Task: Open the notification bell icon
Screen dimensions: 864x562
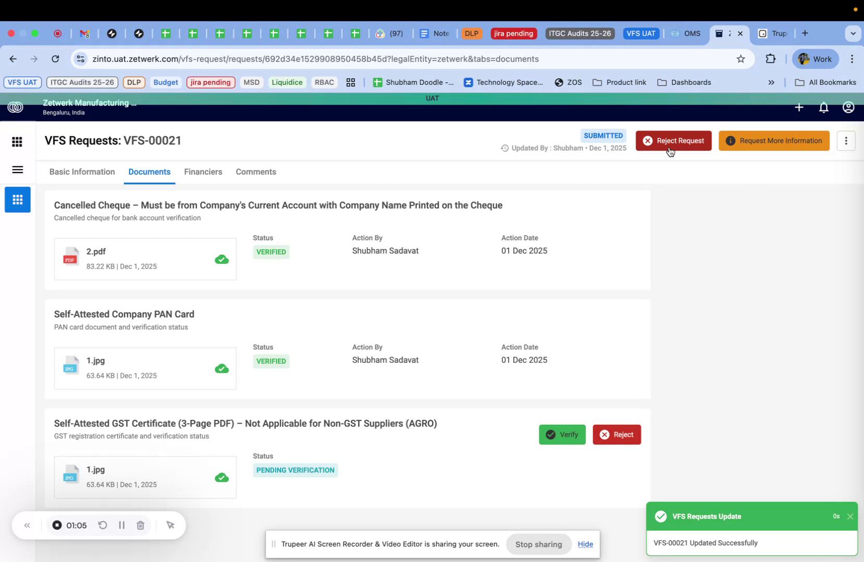Action: click(x=823, y=107)
